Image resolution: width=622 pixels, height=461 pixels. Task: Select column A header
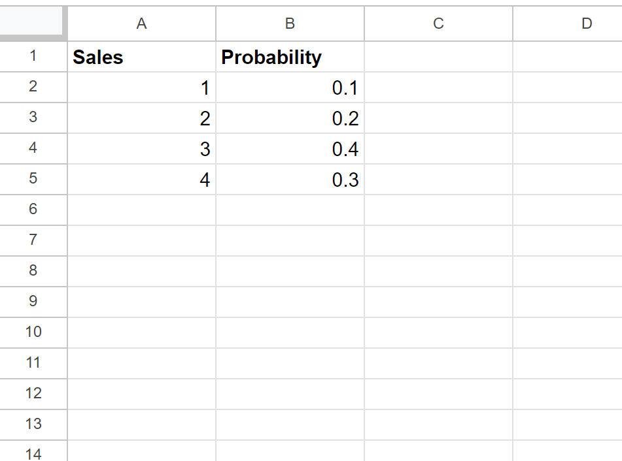click(x=141, y=24)
